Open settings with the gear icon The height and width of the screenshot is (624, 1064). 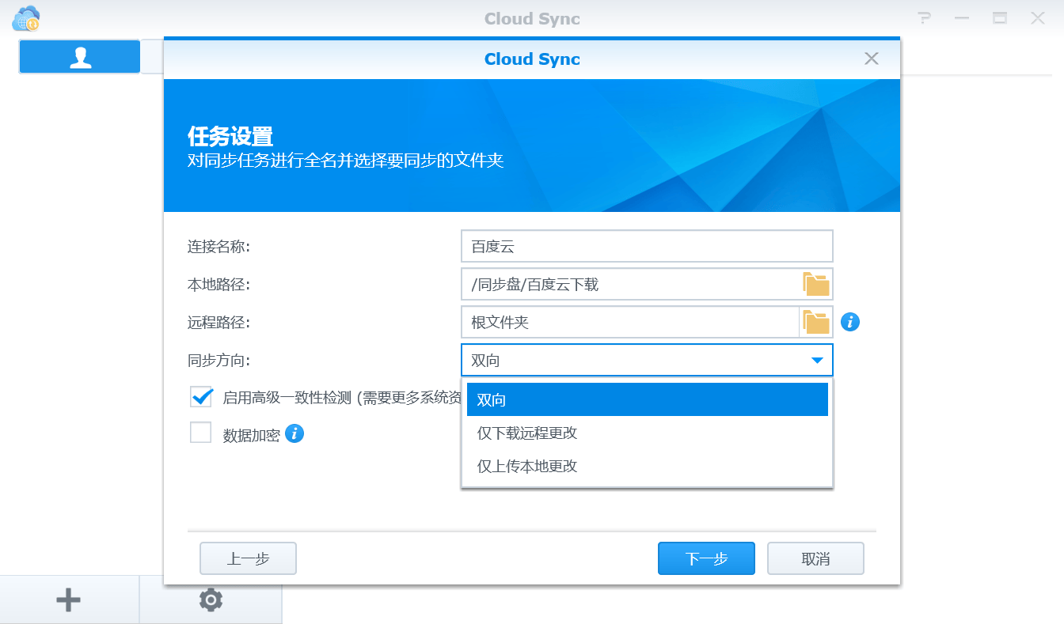[211, 600]
